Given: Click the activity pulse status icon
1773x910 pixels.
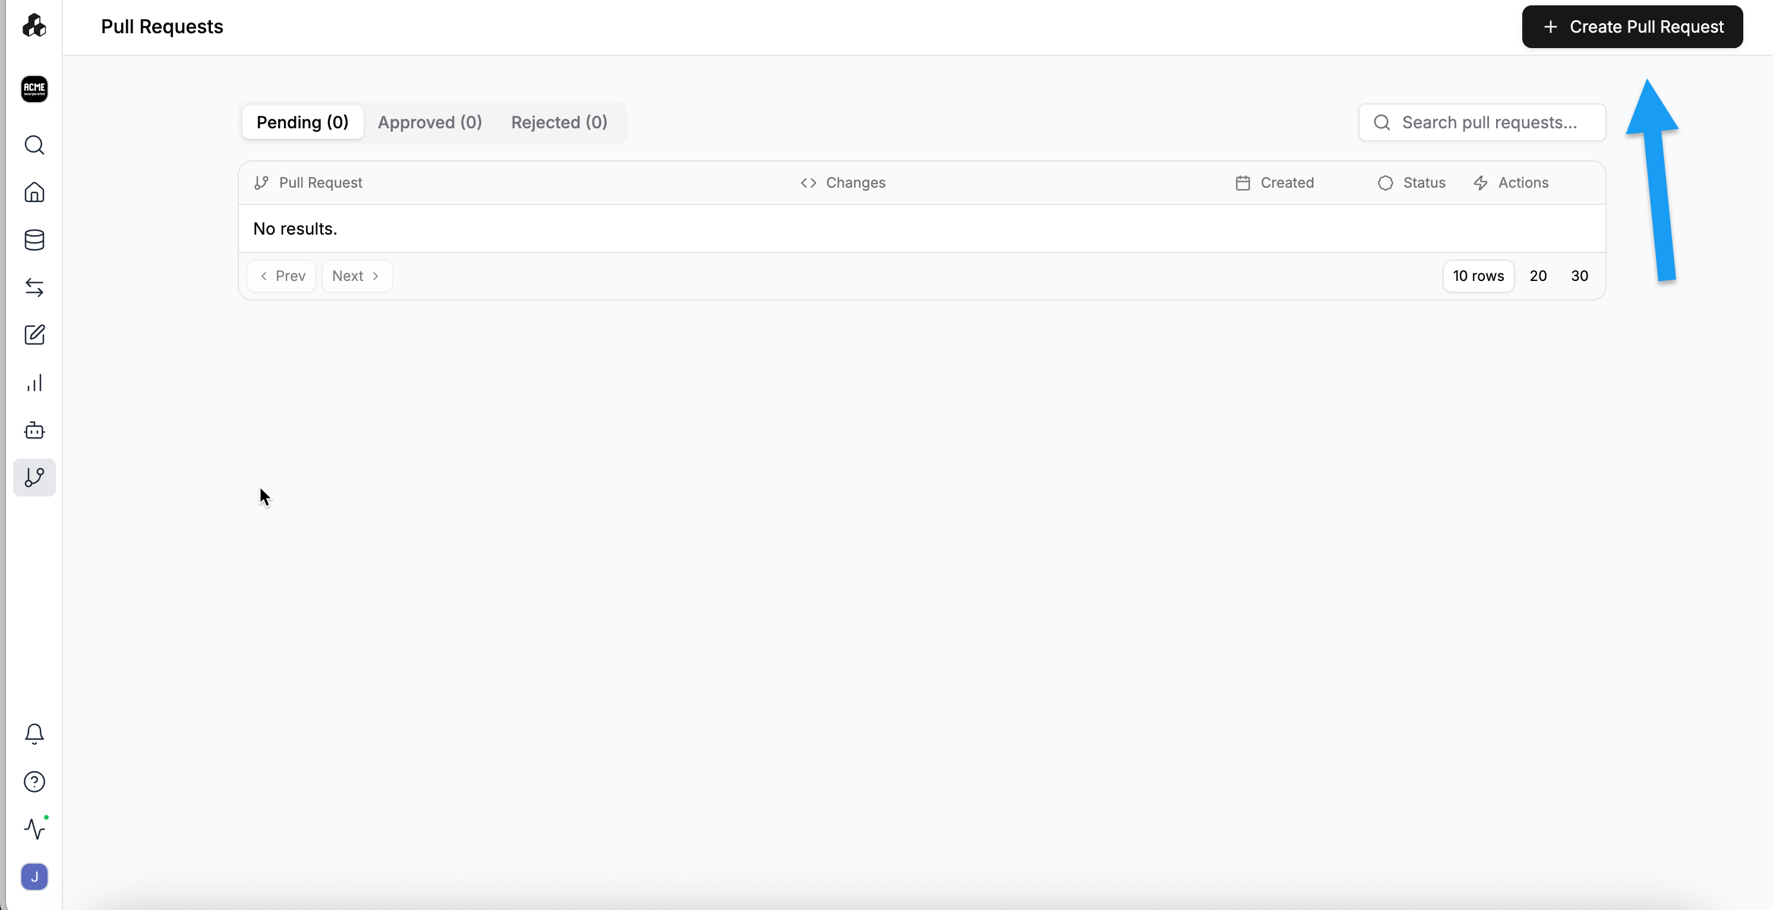Looking at the screenshot, I should [34, 829].
